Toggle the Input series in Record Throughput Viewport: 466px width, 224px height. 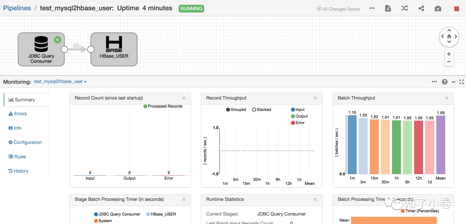(298, 109)
